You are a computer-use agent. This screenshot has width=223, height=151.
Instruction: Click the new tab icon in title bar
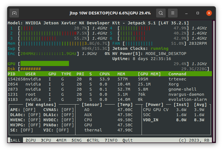point(14,13)
